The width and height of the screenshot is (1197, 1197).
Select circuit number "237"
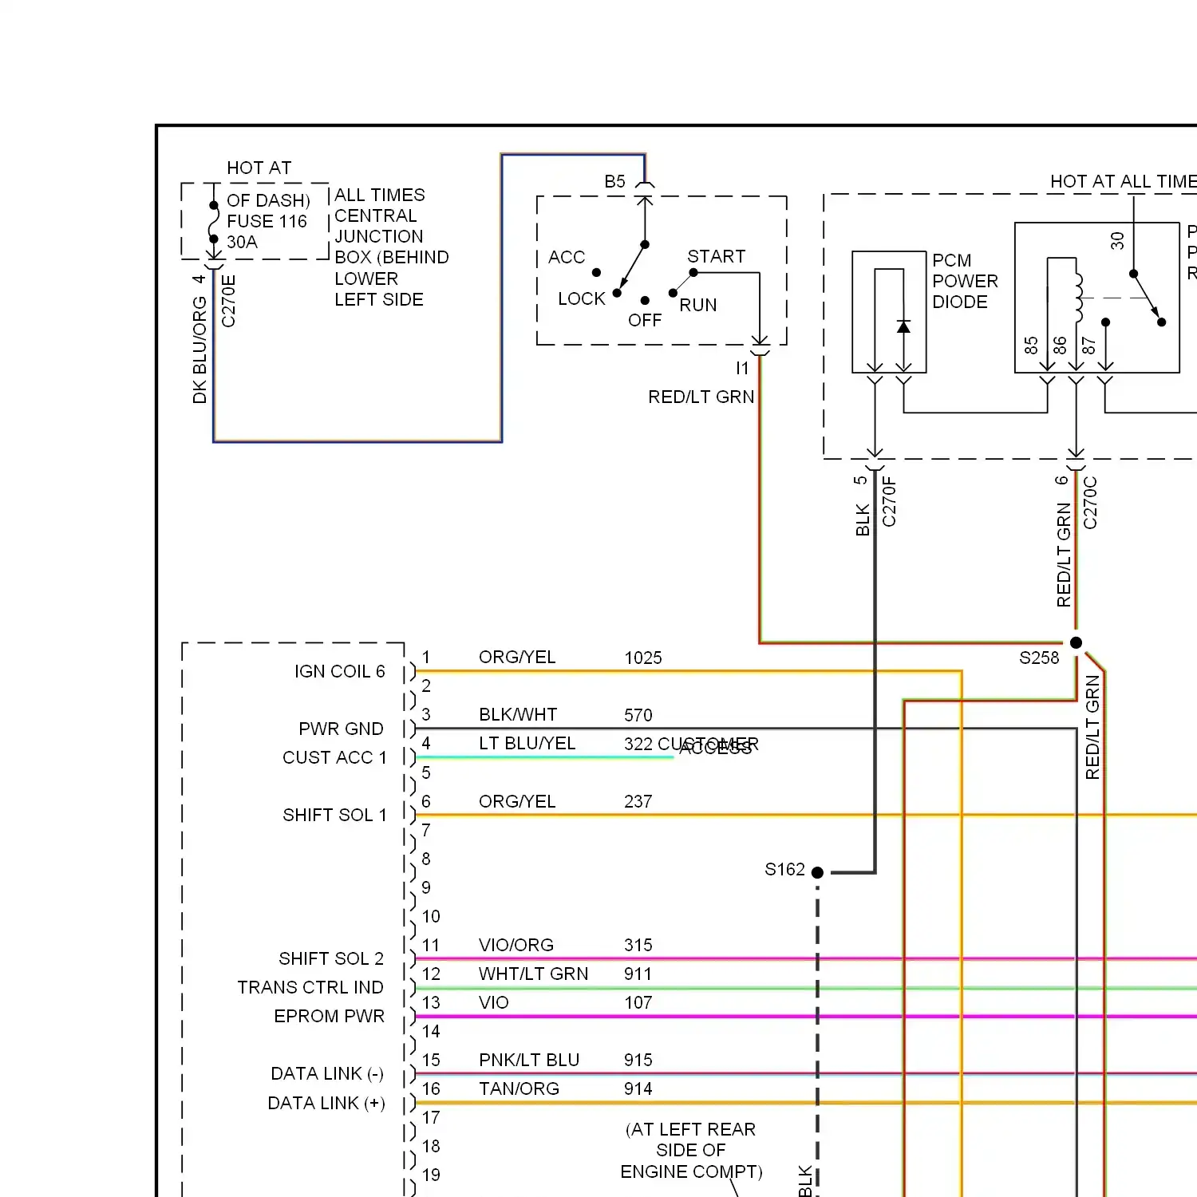click(638, 801)
